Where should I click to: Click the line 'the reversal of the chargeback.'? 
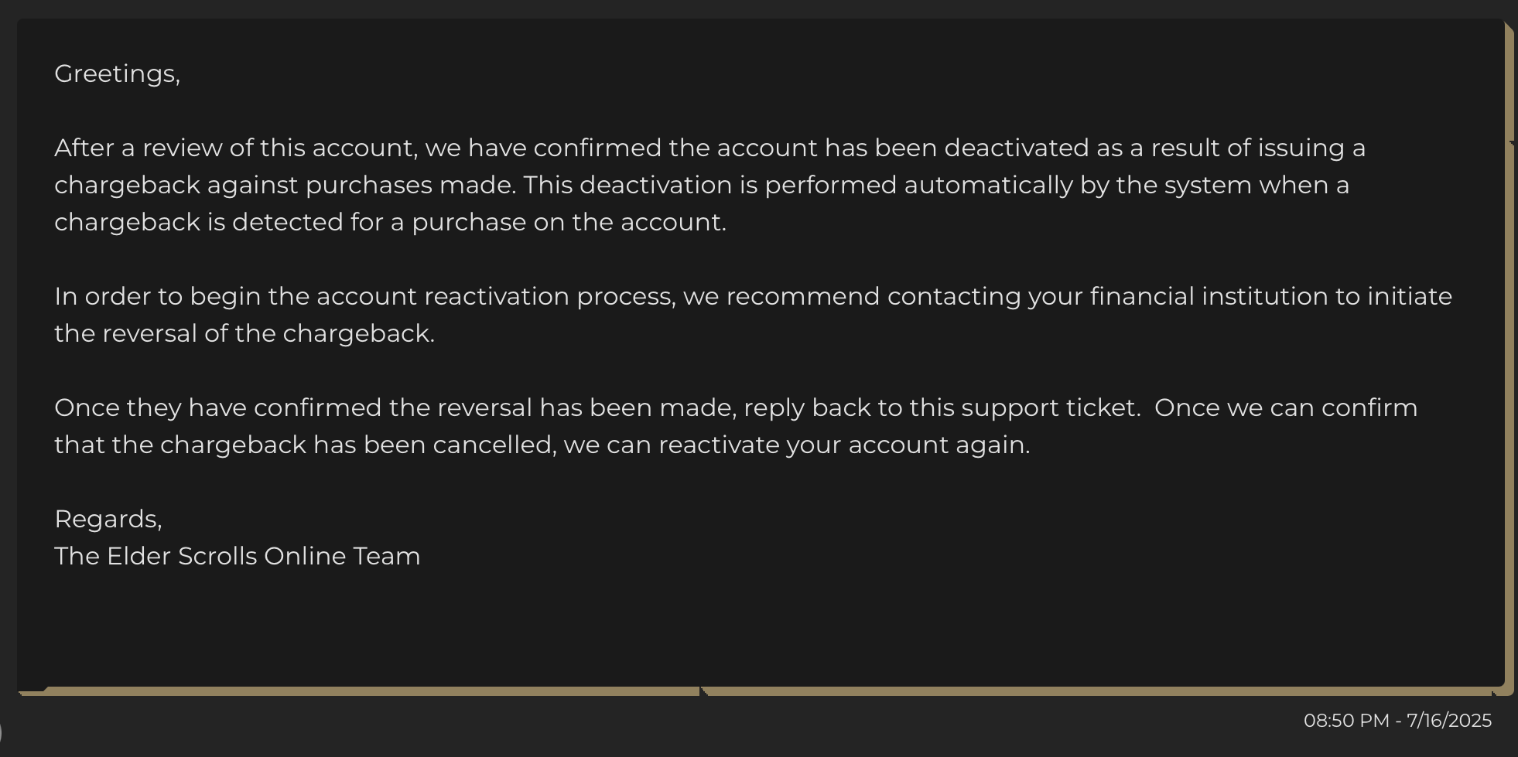click(x=244, y=333)
